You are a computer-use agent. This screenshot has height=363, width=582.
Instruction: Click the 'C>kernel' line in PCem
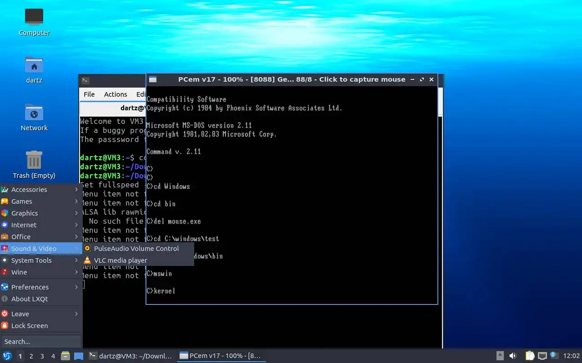pos(161,291)
